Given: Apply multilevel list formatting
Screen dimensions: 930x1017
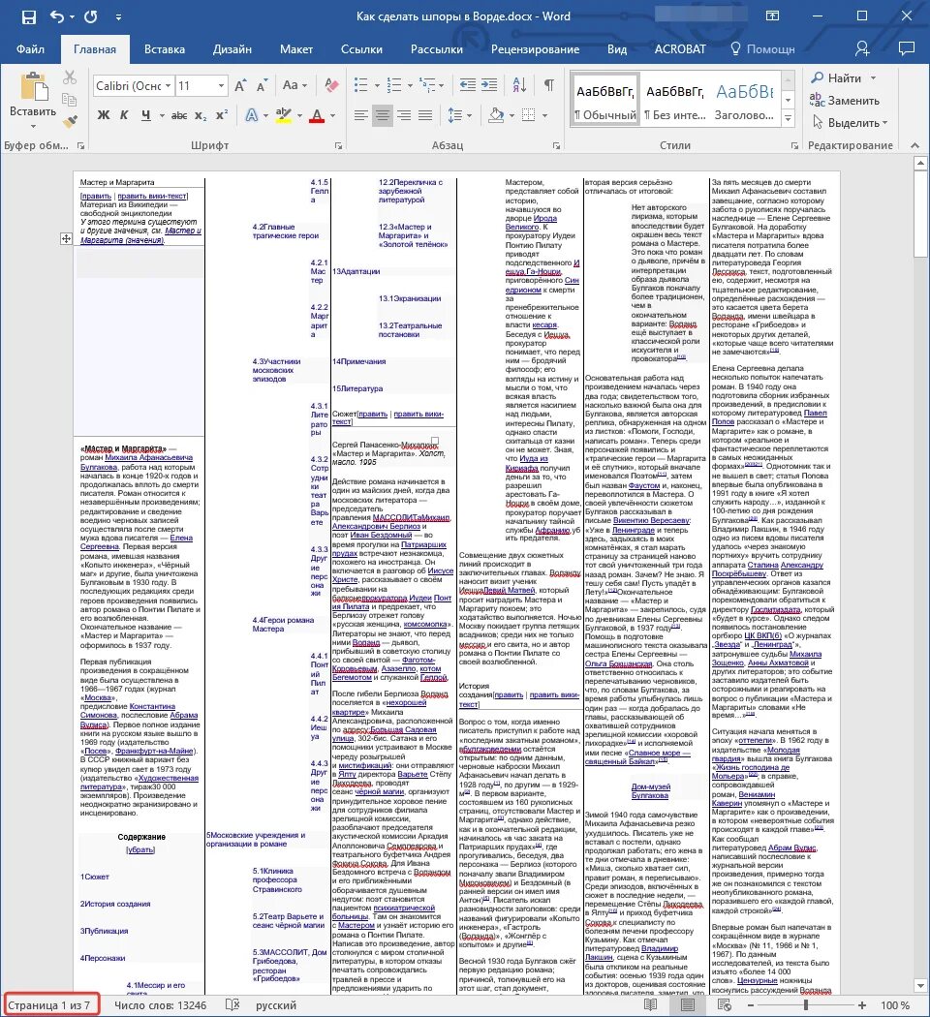Looking at the screenshot, I should 427,85.
